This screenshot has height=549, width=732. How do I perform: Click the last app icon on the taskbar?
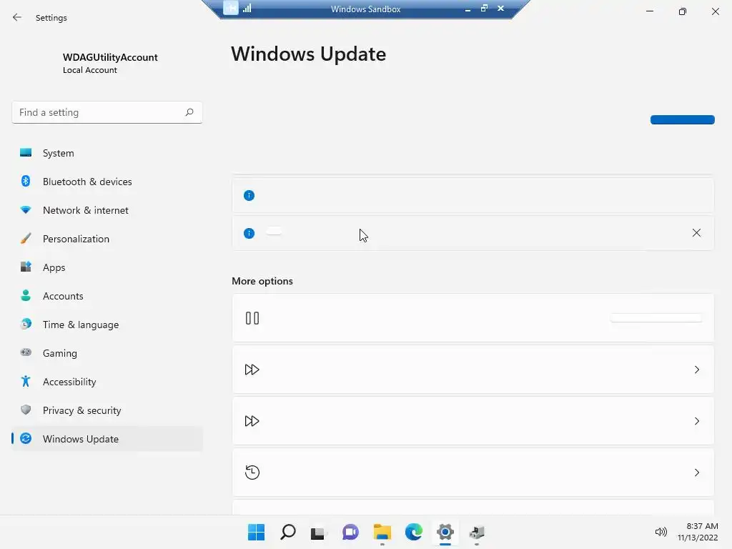click(x=477, y=532)
